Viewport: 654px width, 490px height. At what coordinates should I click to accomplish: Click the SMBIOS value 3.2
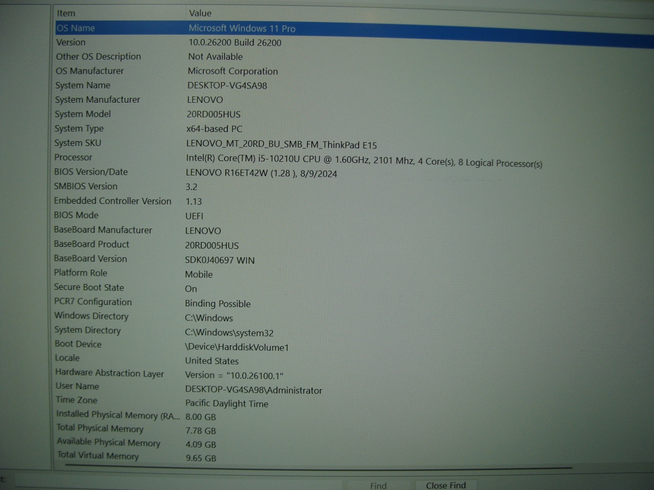(191, 187)
